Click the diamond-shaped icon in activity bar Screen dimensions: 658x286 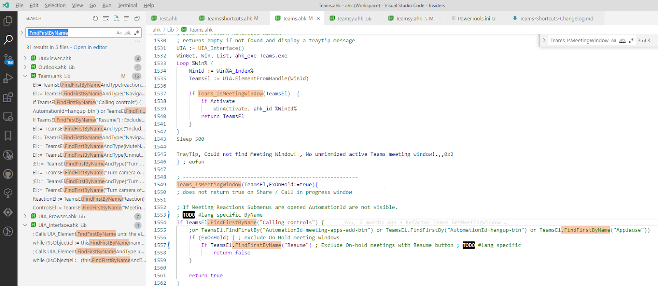click(x=8, y=212)
